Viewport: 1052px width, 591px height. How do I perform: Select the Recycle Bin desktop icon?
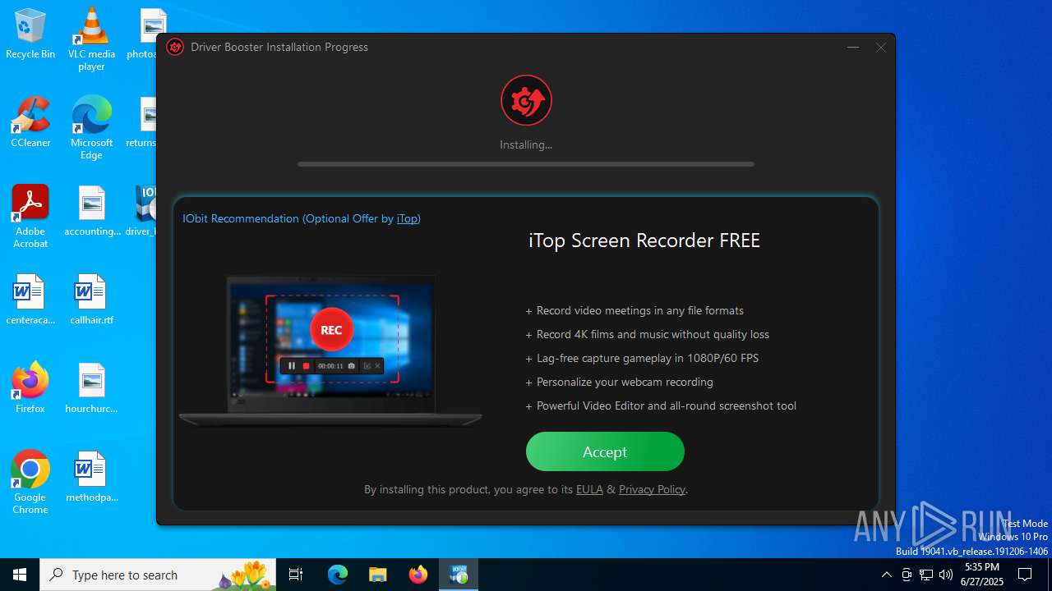tap(30, 34)
